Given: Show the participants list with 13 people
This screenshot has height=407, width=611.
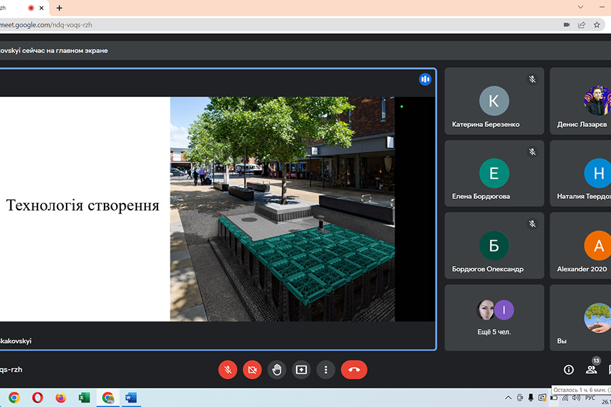Looking at the screenshot, I should pos(591,369).
